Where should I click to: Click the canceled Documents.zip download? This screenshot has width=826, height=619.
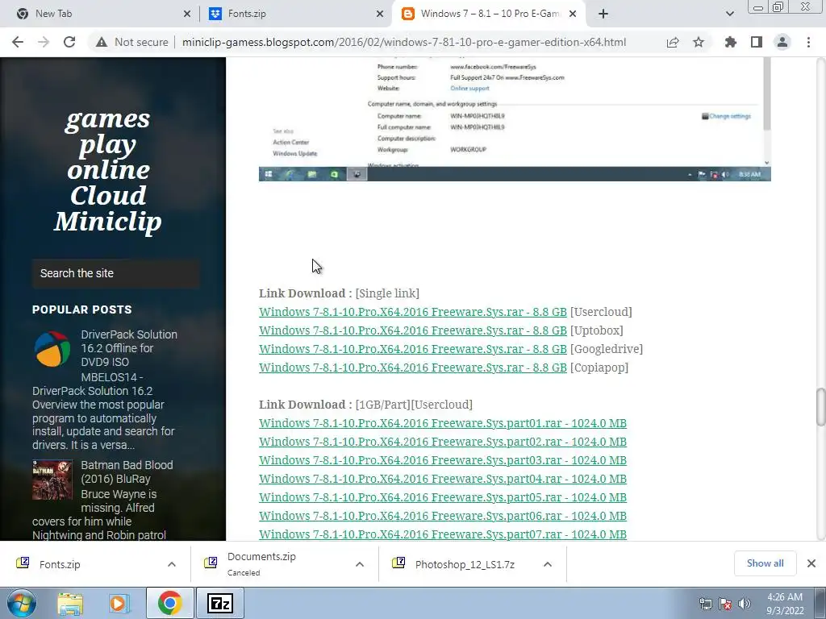coord(261,563)
